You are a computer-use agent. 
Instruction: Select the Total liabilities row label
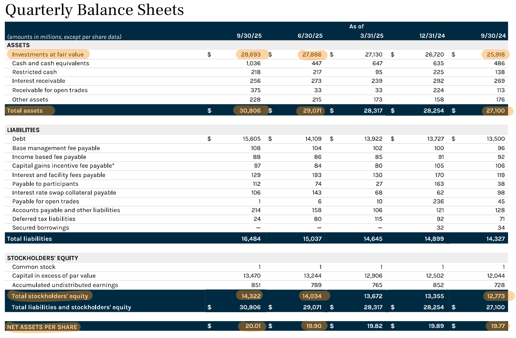(x=29, y=239)
